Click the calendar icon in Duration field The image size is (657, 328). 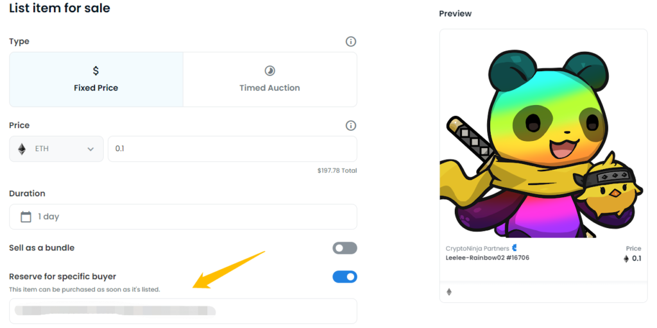(26, 217)
